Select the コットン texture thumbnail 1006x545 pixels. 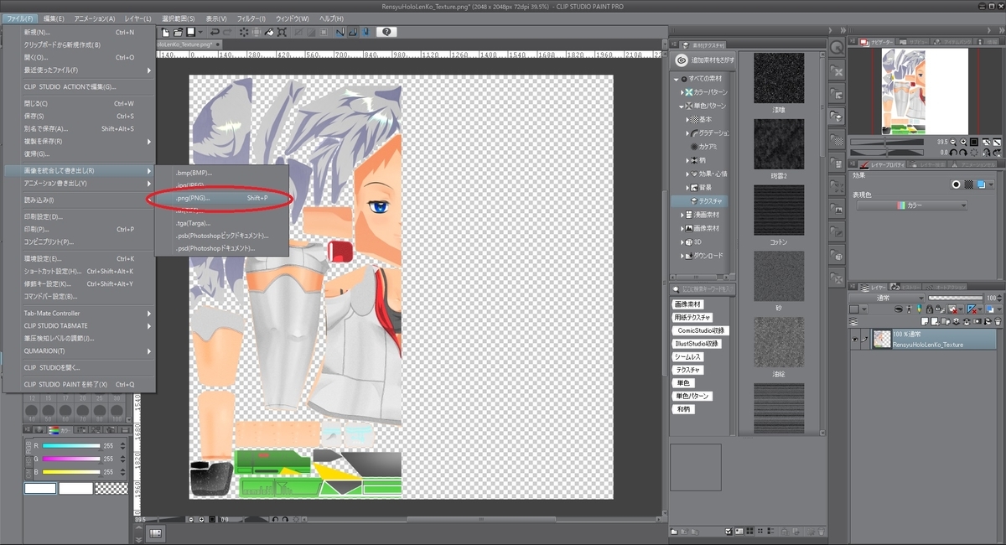[x=779, y=210]
